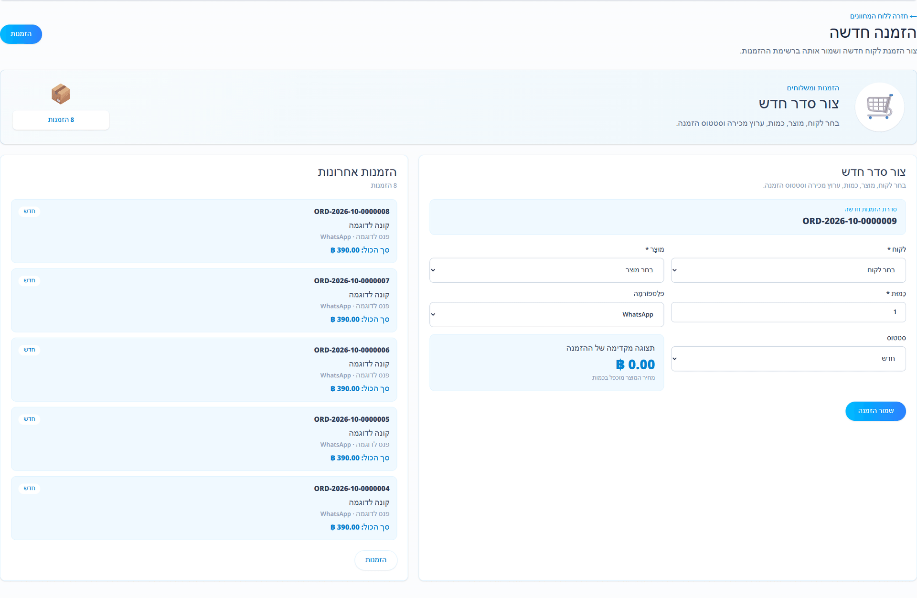
Task: Click the 'הזמנה חדשה' page title
Action: pos(873,32)
